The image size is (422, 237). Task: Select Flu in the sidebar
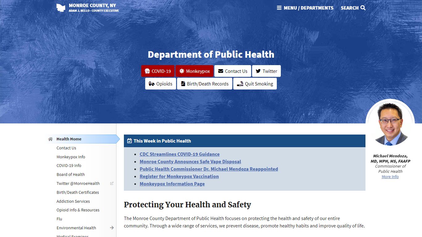(59, 219)
